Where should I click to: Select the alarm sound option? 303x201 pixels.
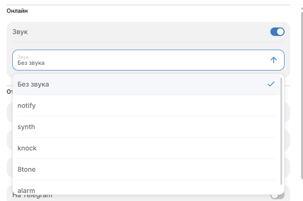tap(146, 187)
